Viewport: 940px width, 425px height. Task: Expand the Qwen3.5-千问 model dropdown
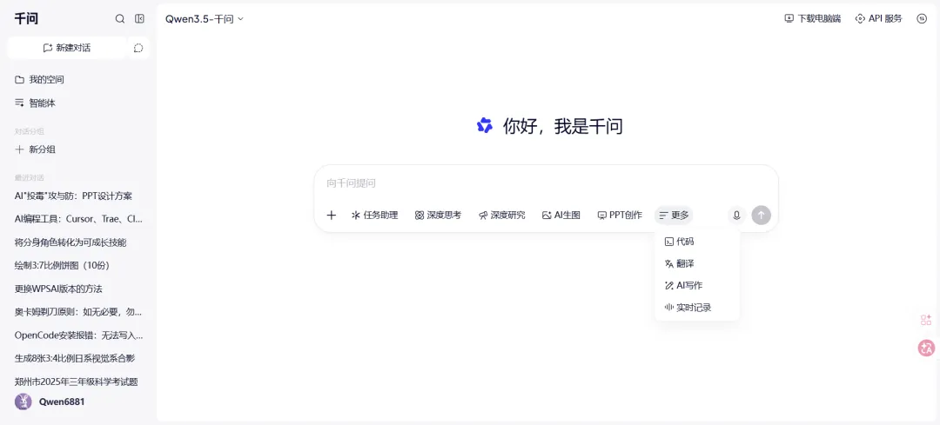[x=205, y=19]
